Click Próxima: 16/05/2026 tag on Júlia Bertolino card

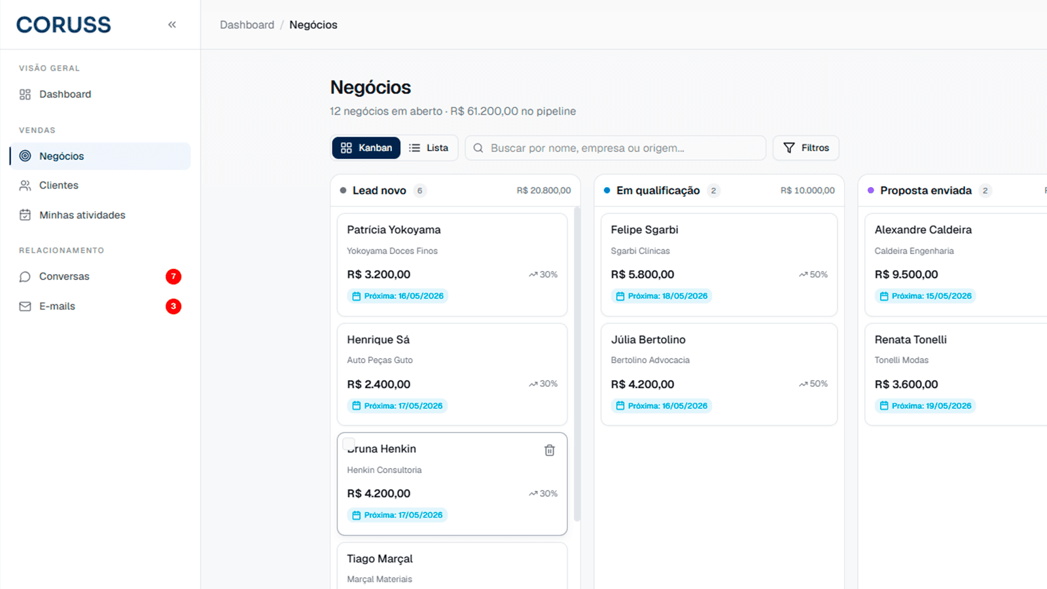(662, 406)
